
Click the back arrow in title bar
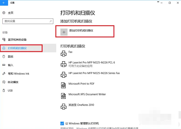click(x=4, y=3)
